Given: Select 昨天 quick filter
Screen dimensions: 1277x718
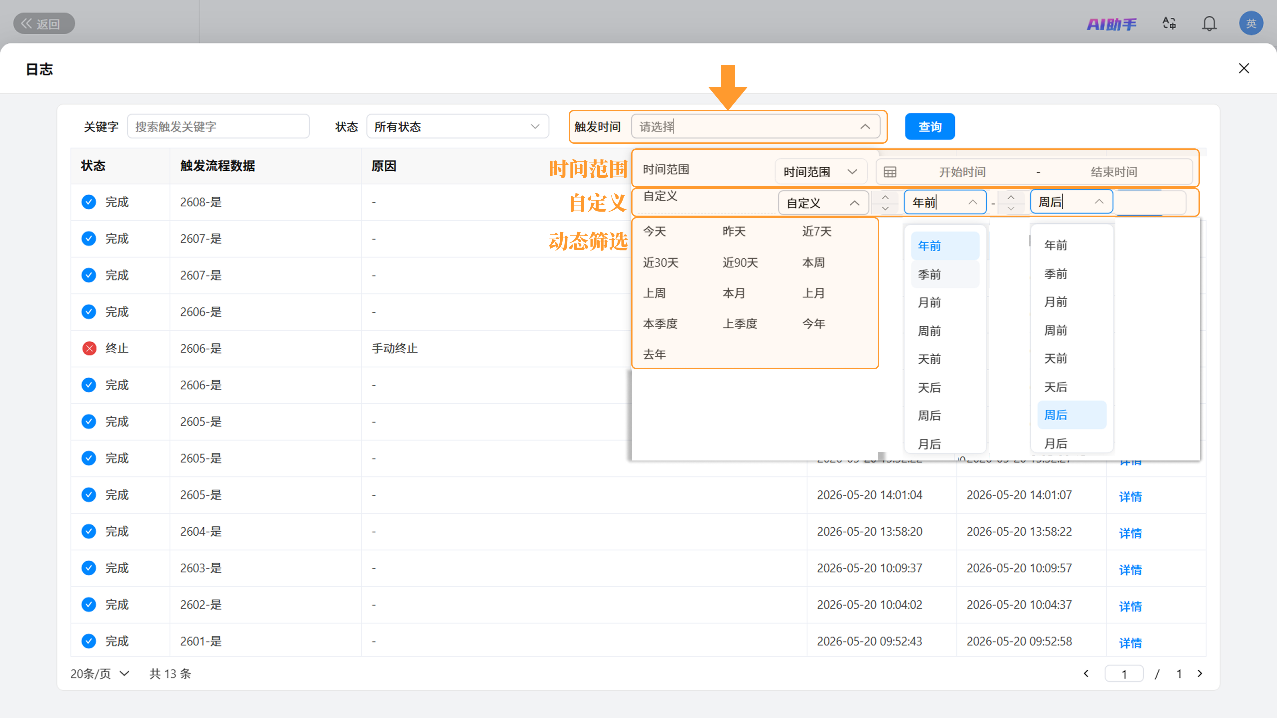Looking at the screenshot, I should coord(734,231).
